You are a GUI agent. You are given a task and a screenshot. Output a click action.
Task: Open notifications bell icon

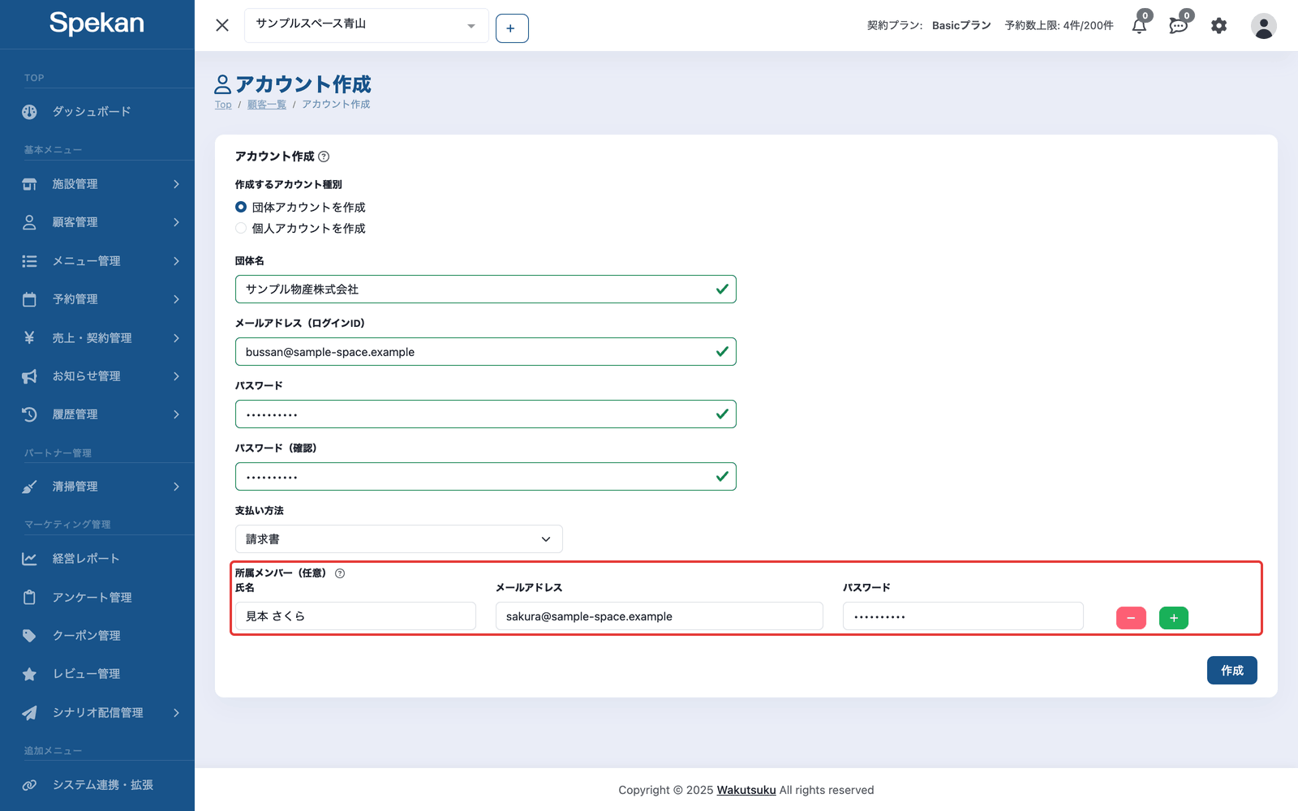click(x=1139, y=26)
